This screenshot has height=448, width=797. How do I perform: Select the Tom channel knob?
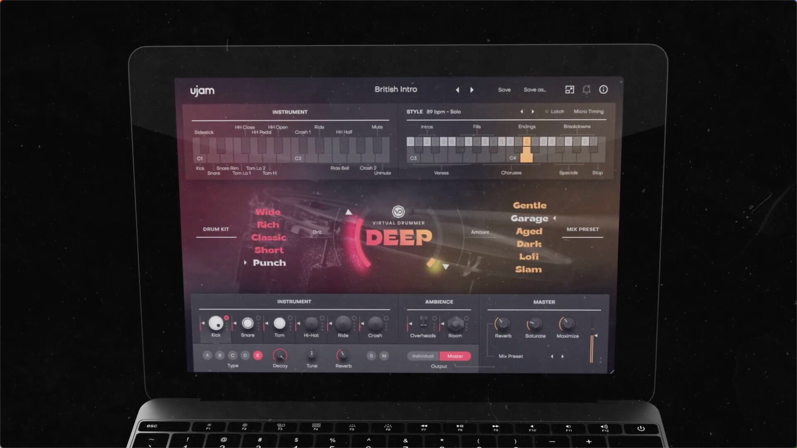click(x=279, y=323)
